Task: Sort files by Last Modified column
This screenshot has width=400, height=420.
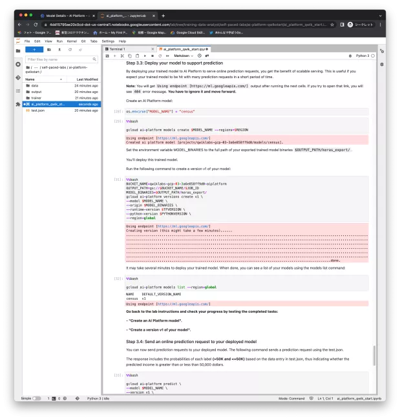Action: [83, 79]
